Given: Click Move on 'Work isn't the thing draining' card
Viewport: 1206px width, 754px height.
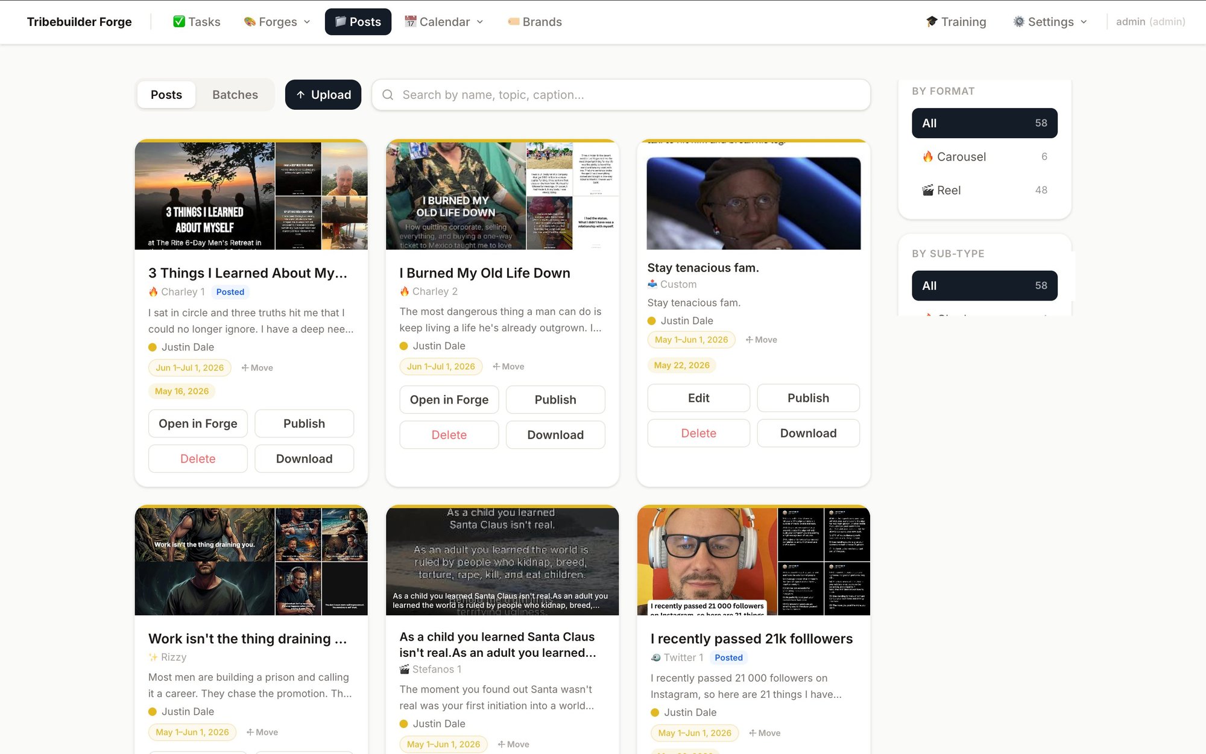Looking at the screenshot, I should (x=262, y=732).
